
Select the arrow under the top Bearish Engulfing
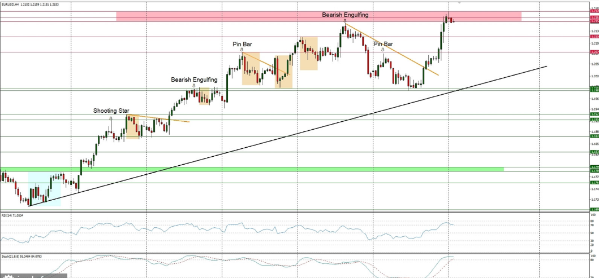344,20
